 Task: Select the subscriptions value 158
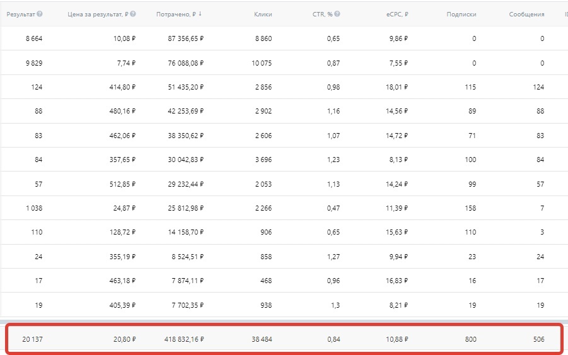coord(470,208)
